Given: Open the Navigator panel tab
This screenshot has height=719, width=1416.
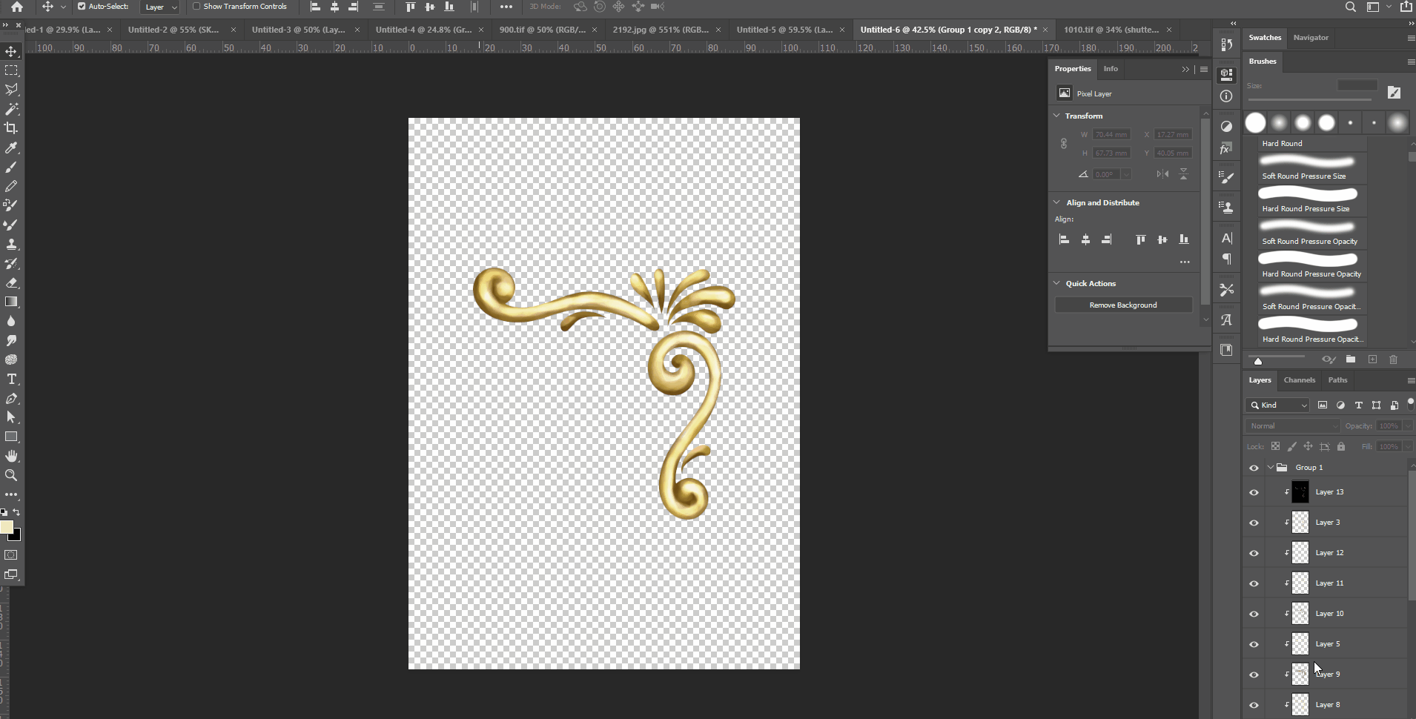Looking at the screenshot, I should tap(1310, 38).
